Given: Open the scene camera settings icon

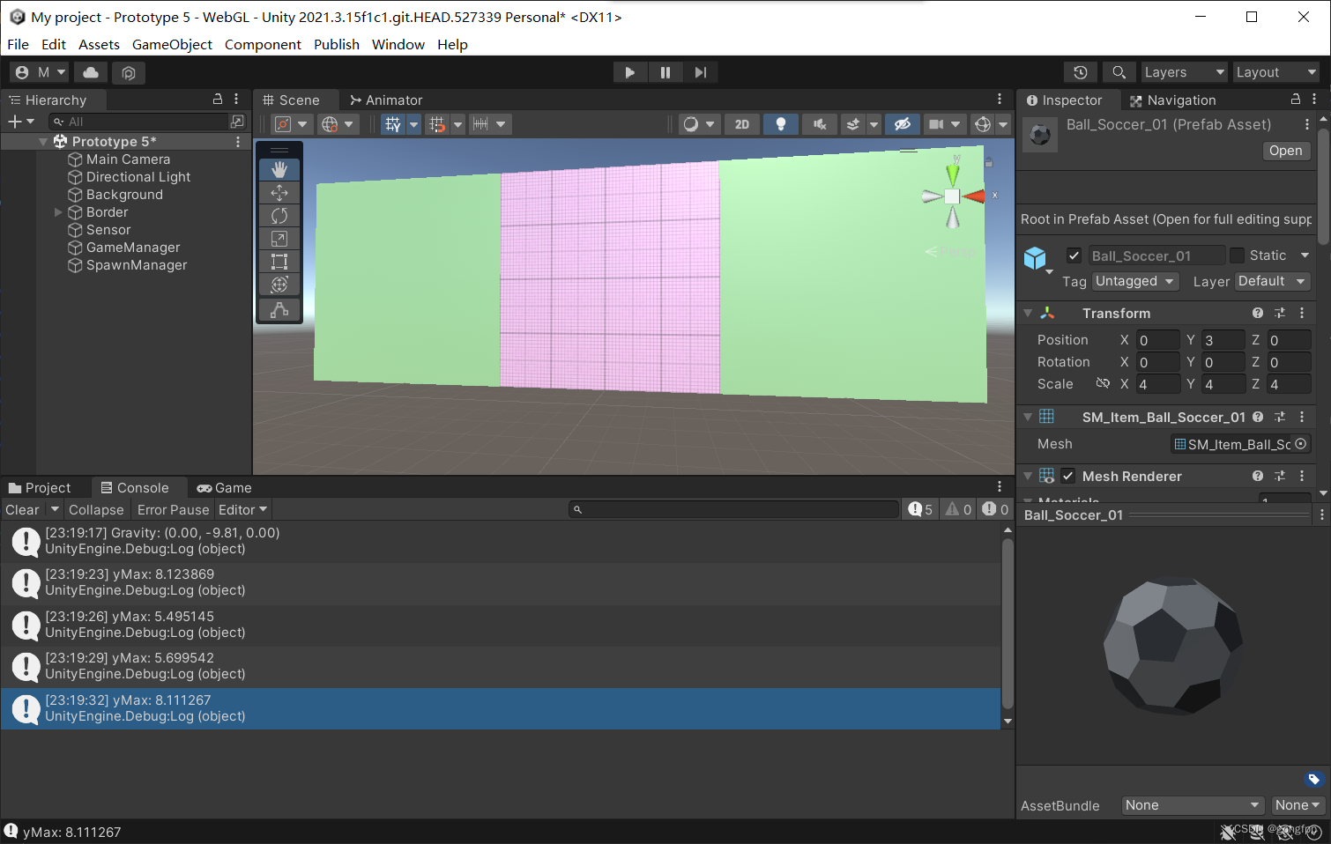Looking at the screenshot, I should click(x=936, y=124).
